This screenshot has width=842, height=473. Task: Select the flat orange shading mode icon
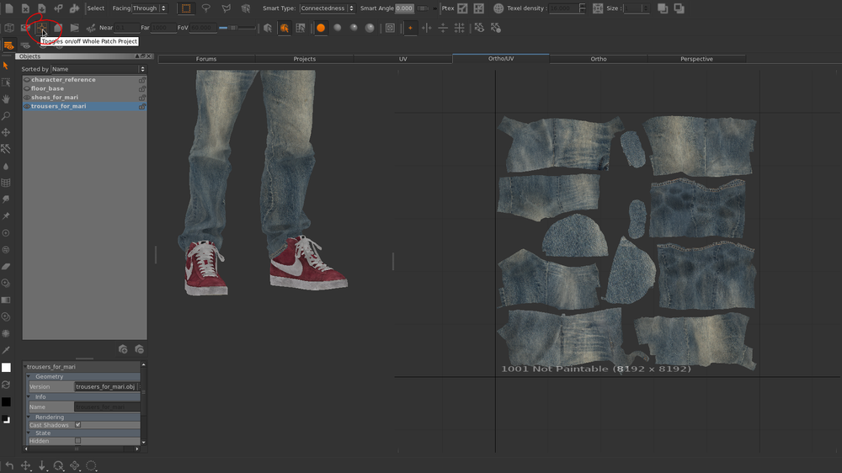click(x=321, y=28)
